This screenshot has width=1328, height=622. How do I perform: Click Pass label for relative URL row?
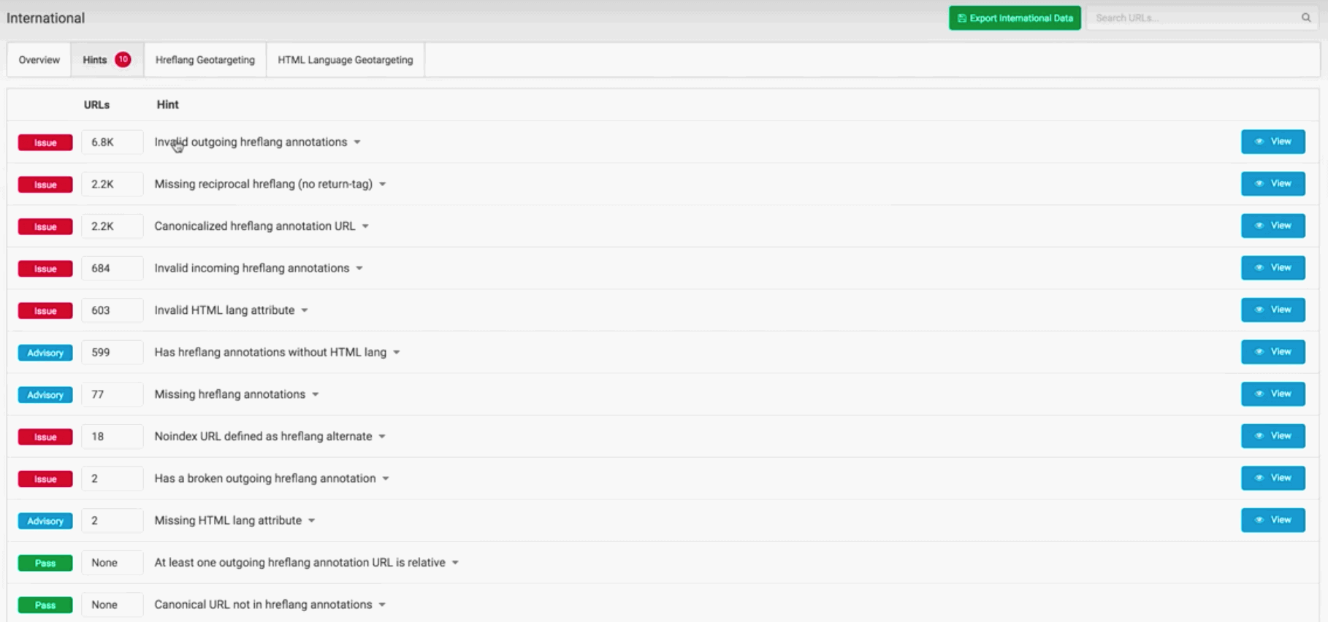click(x=45, y=563)
